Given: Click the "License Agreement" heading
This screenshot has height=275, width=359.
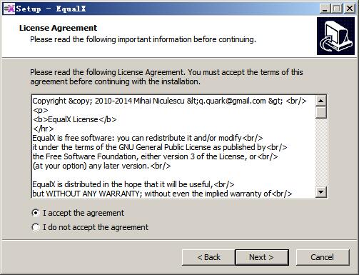Looking at the screenshot, I should tap(58, 28).
